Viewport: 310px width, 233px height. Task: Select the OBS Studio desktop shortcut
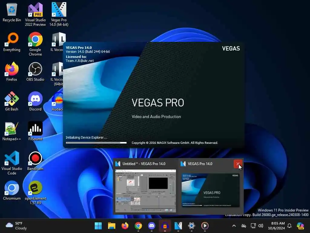pos(35,72)
